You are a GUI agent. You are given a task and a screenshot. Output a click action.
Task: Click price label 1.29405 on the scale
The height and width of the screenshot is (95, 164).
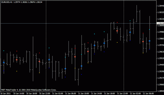click(161, 65)
